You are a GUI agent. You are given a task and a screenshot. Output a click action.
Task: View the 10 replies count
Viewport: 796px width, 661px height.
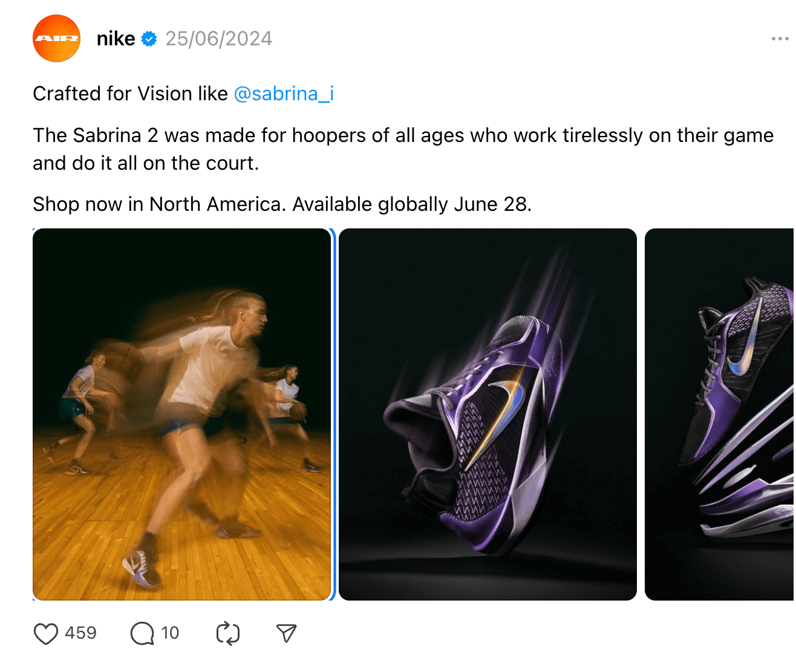click(171, 633)
